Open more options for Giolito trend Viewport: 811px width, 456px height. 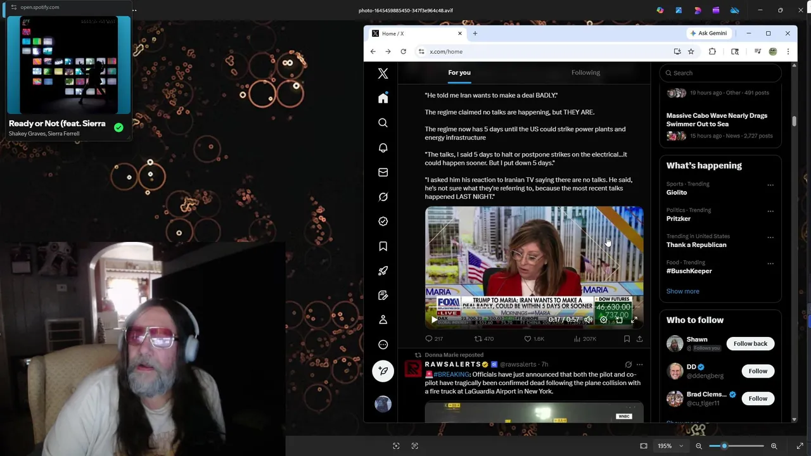click(770, 185)
